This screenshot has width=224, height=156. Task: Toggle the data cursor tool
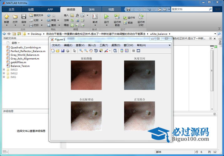click(101, 51)
